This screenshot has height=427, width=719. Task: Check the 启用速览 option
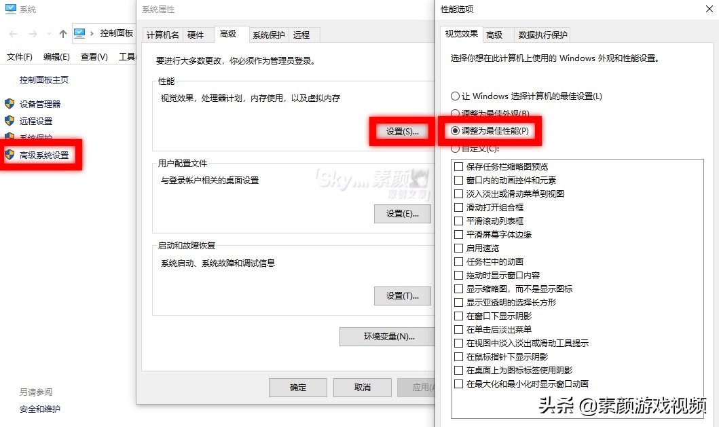pos(459,248)
